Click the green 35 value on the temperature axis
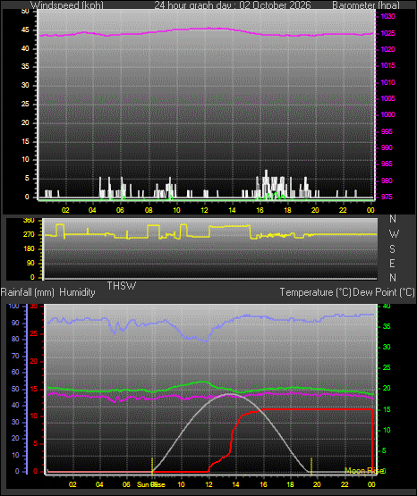This screenshot has height=496, width=417. pos(387,326)
